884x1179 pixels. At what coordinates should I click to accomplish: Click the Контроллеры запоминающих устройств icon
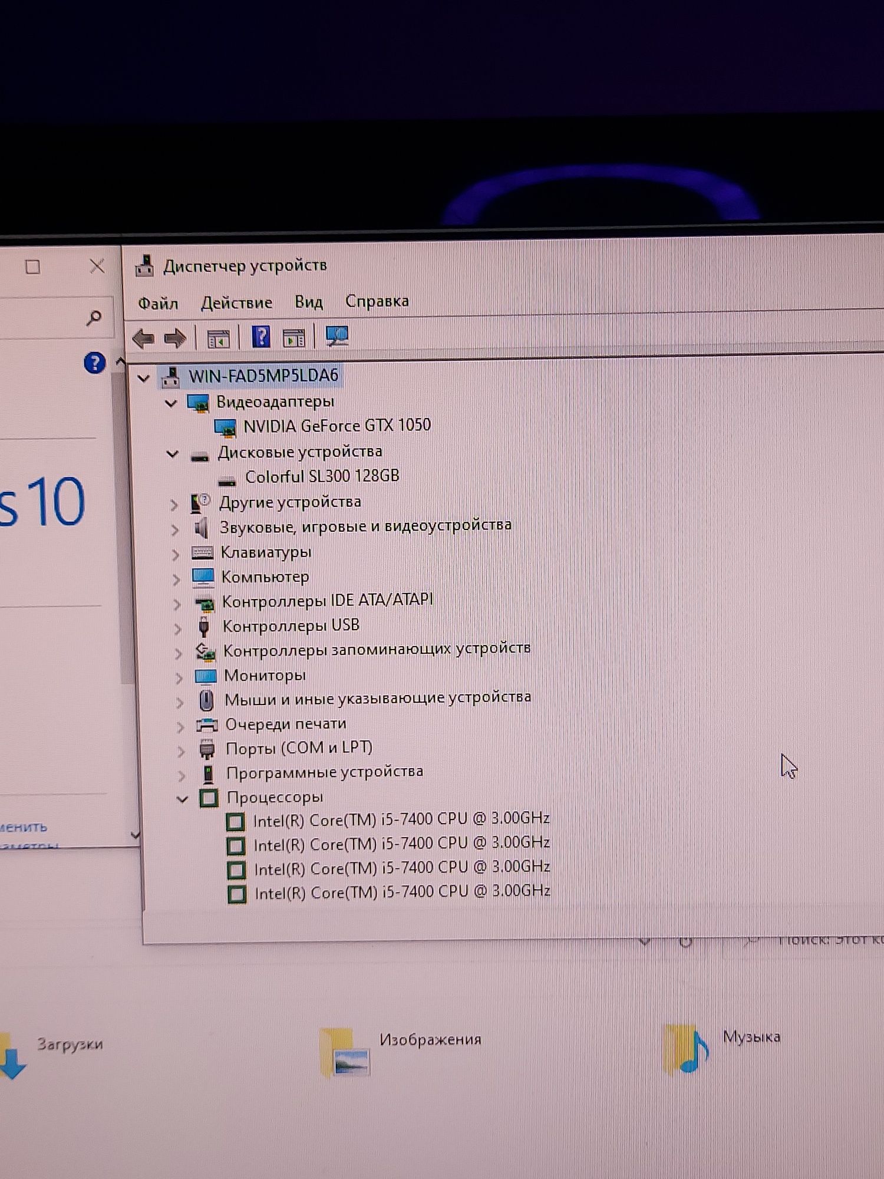tap(205, 652)
